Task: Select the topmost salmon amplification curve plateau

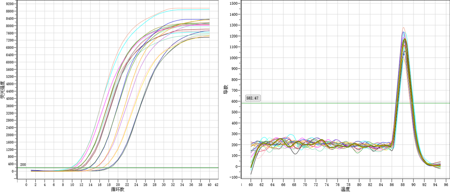Action: pos(189,8)
